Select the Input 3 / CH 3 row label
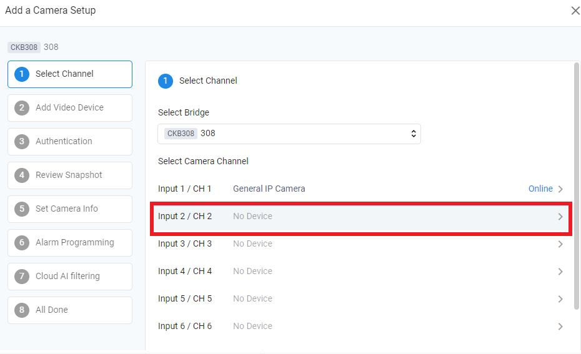 click(185, 244)
